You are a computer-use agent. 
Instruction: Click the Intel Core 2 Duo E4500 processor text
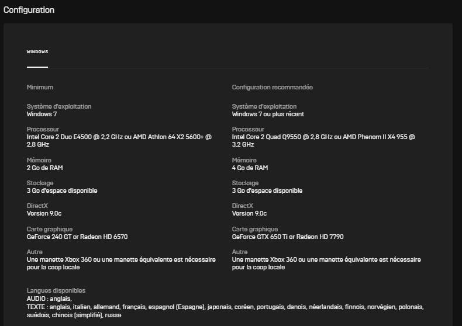[119, 141]
